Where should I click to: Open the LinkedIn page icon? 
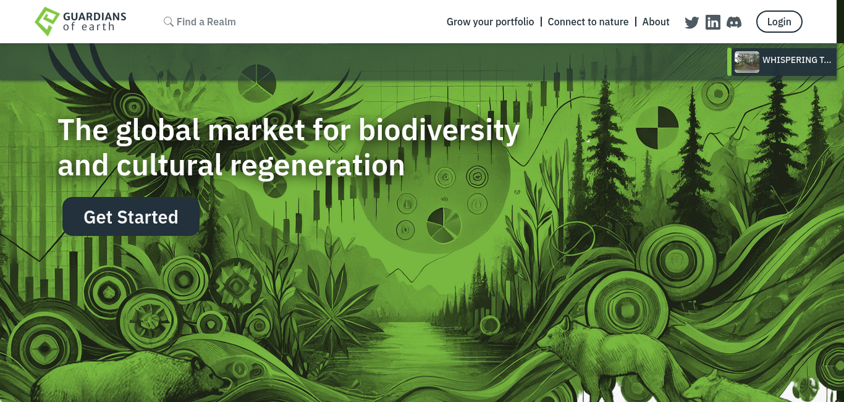[713, 22]
